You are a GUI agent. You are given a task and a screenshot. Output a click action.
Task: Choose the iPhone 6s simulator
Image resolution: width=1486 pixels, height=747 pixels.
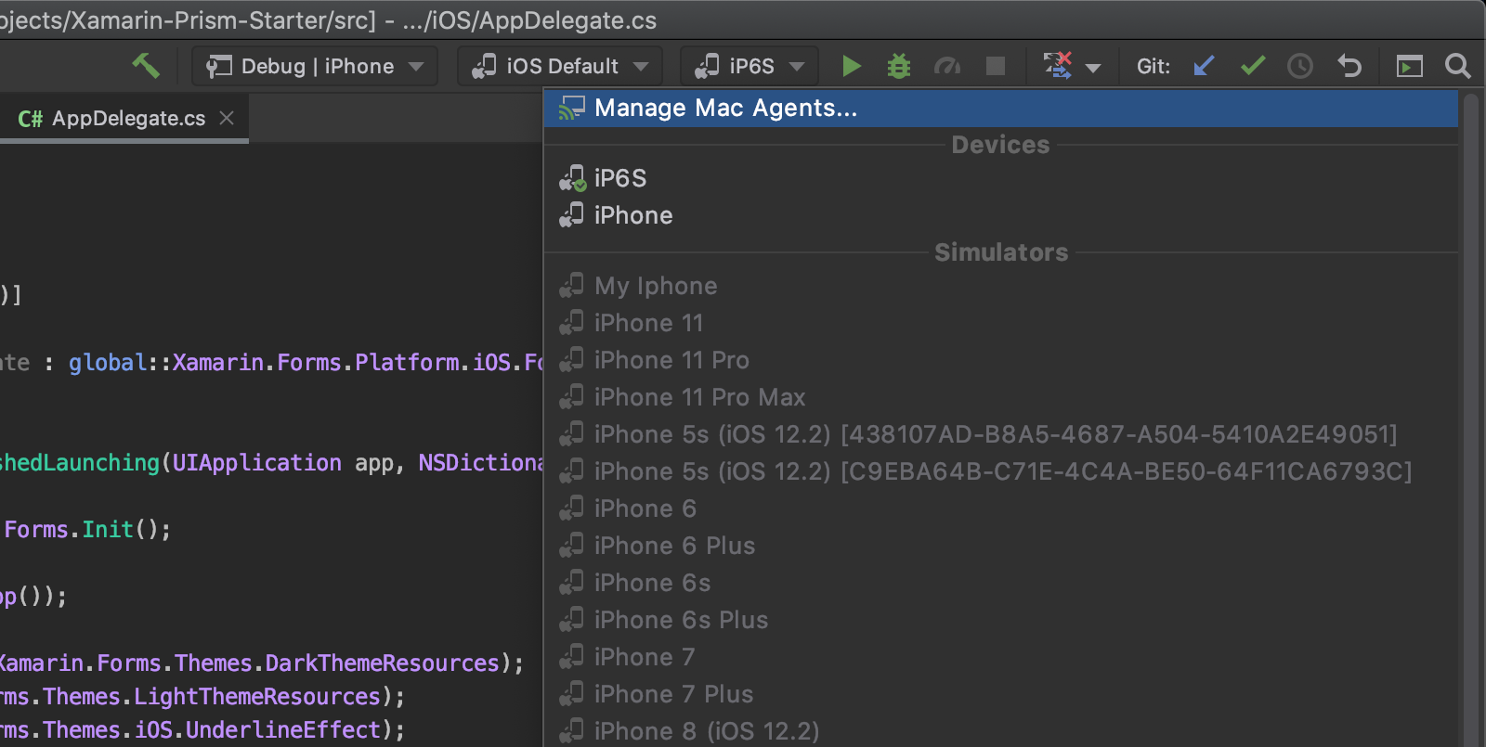(x=1000, y=583)
